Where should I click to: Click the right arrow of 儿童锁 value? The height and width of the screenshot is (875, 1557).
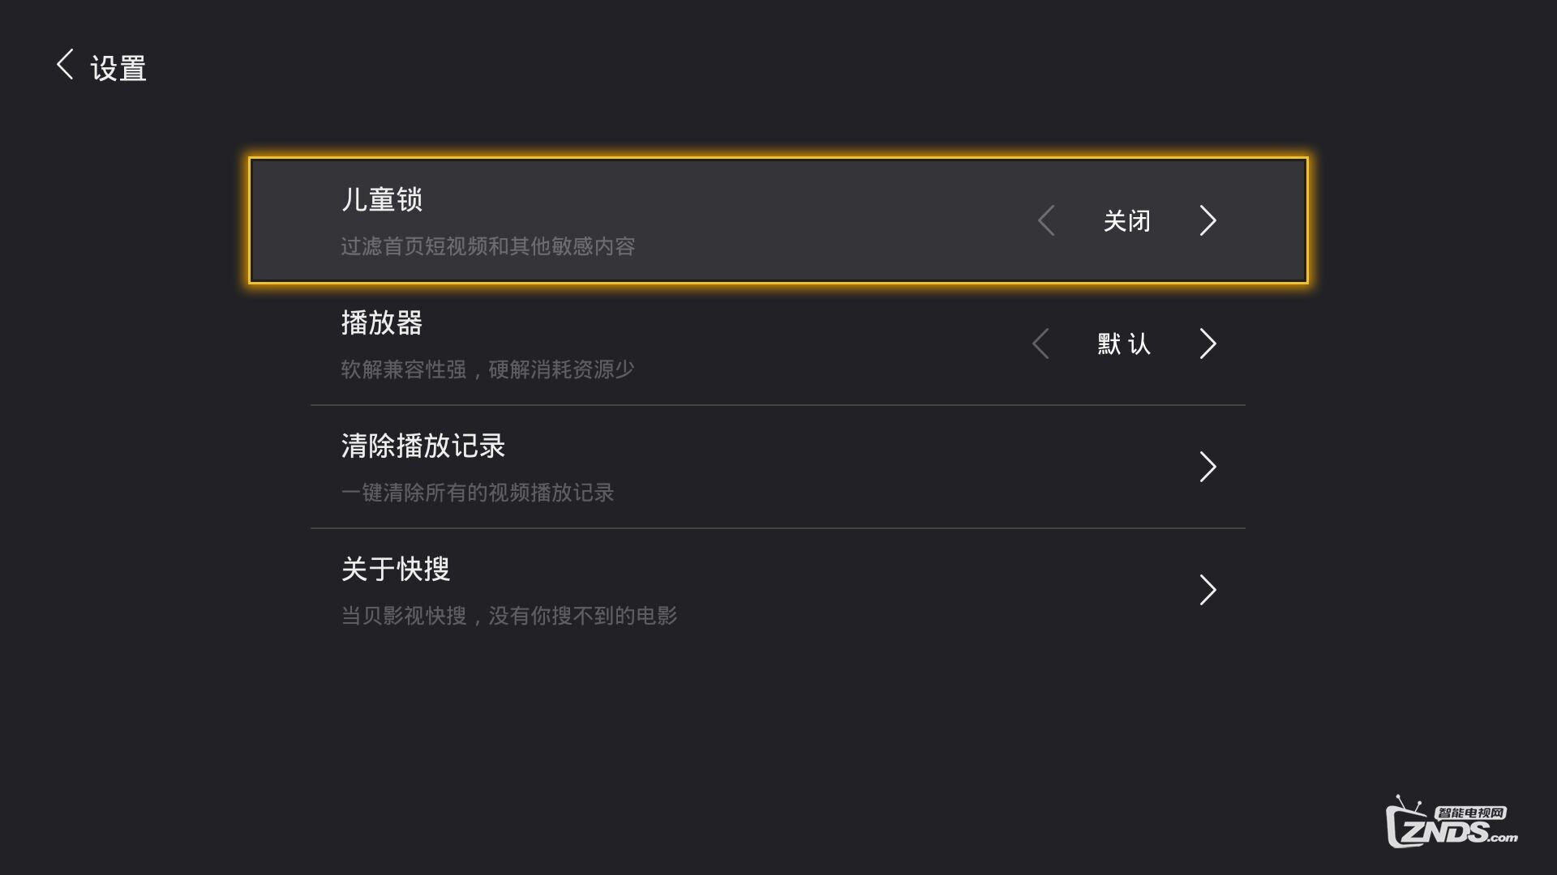click(x=1207, y=220)
